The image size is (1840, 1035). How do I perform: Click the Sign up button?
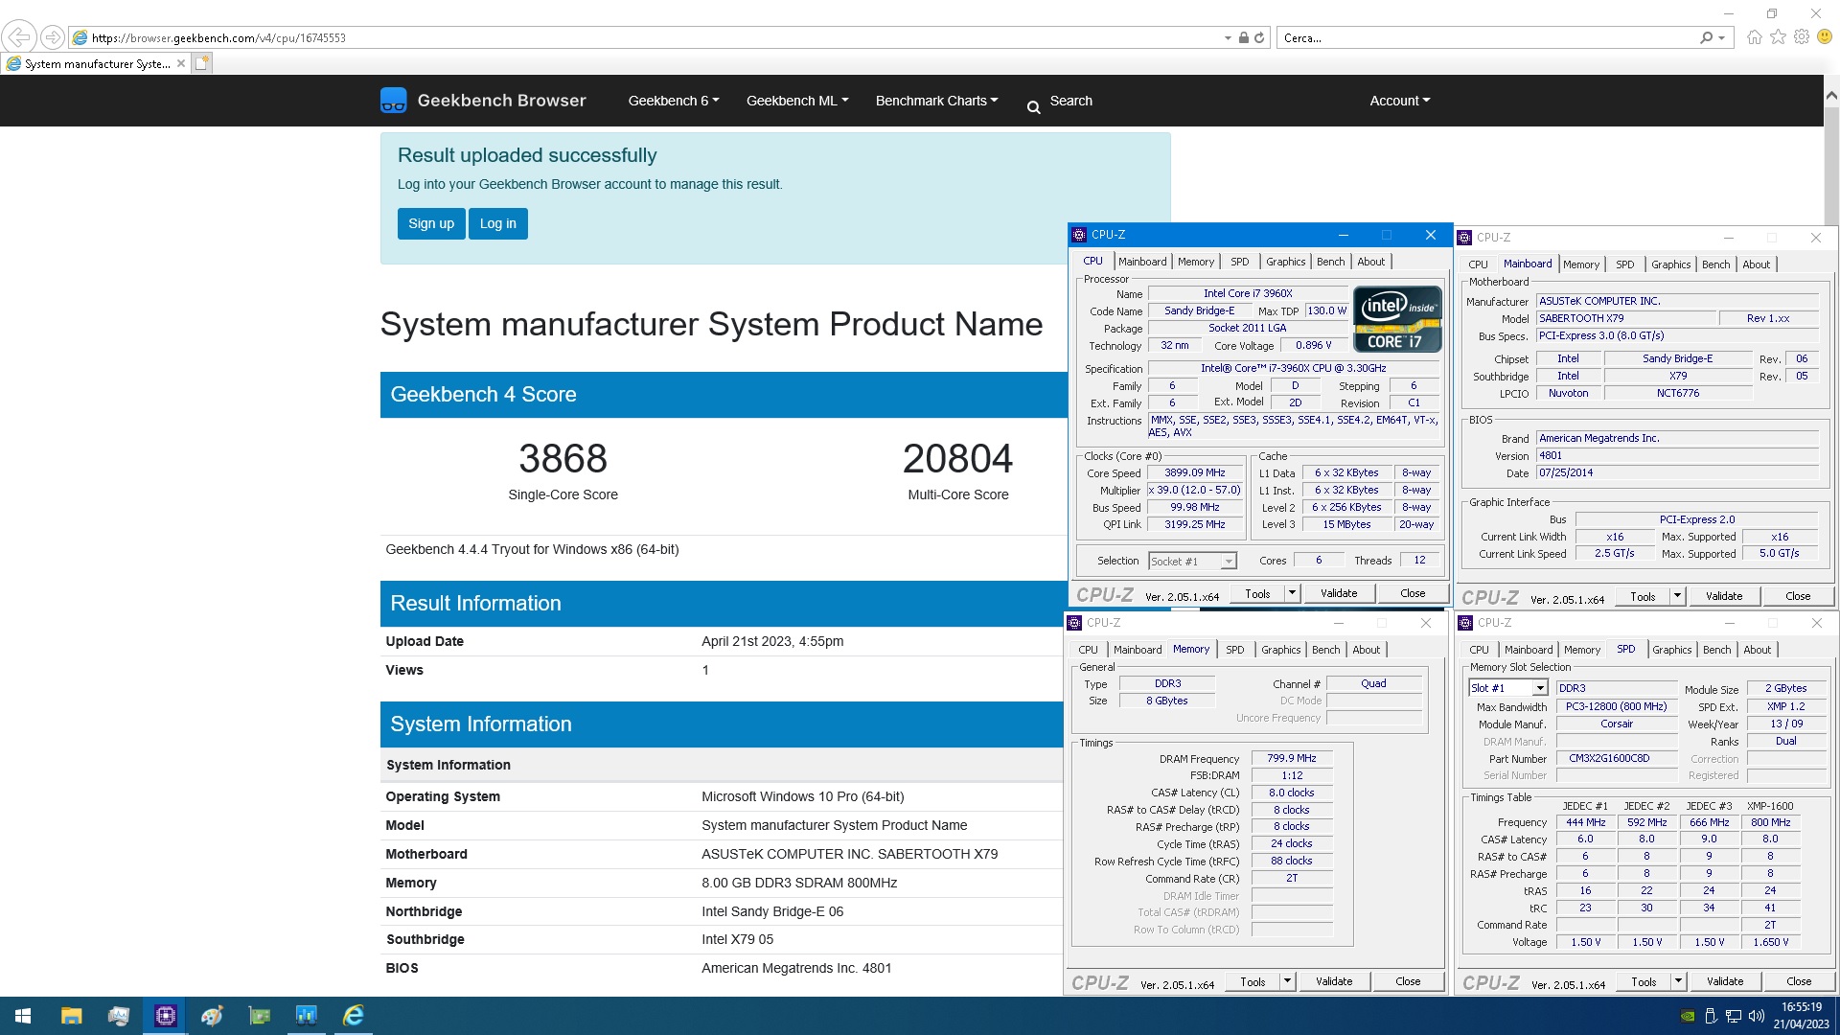431,223
